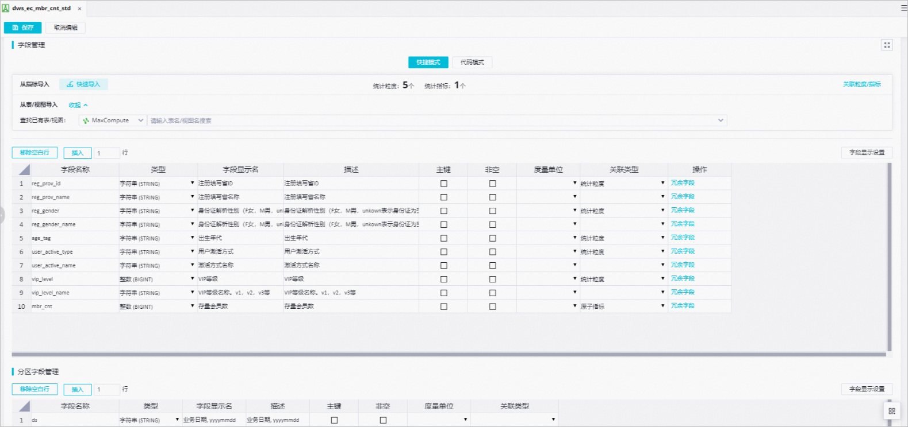Screen dimensions: 908x427
Task: Click 取消编辑 to cancel editing
Action: coord(66,28)
